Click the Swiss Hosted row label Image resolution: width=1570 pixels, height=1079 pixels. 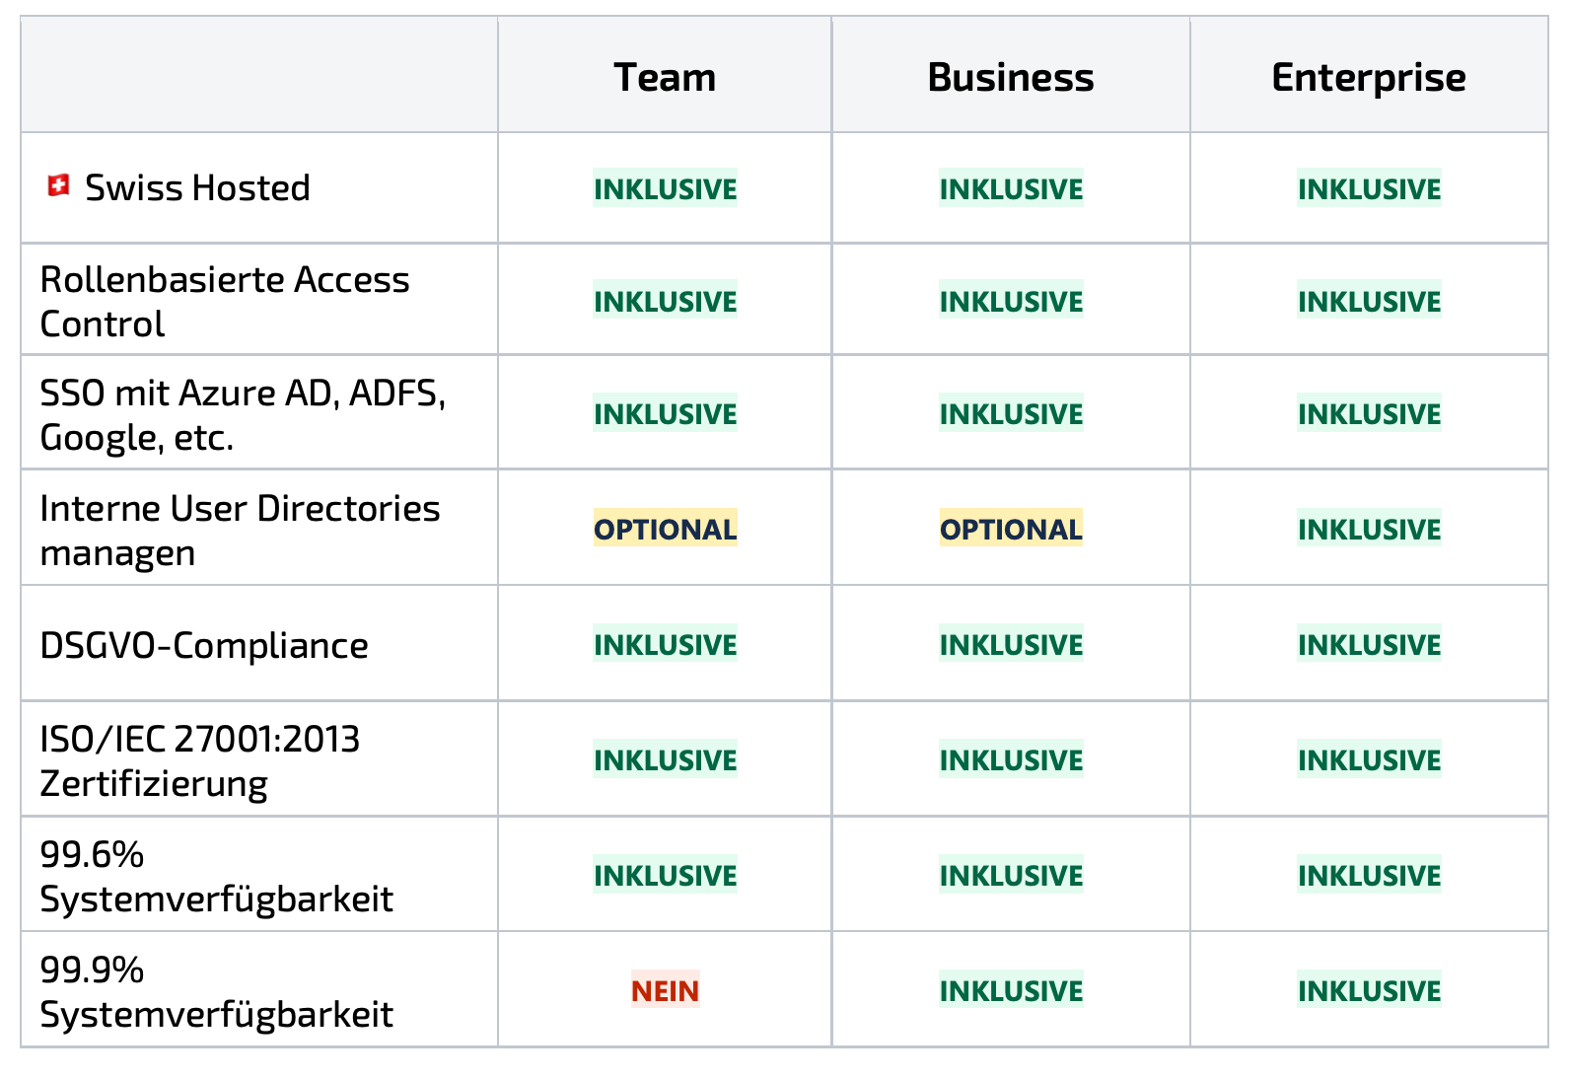click(197, 187)
